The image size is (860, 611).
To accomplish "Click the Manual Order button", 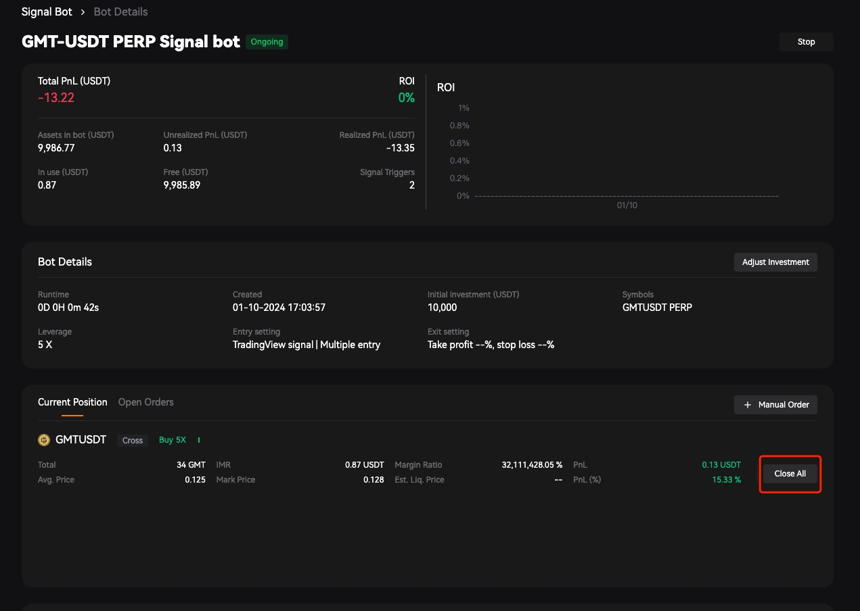I will click(x=775, y=405).
